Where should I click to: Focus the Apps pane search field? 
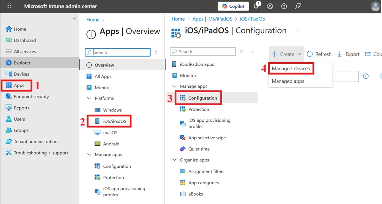pos(118,52)
